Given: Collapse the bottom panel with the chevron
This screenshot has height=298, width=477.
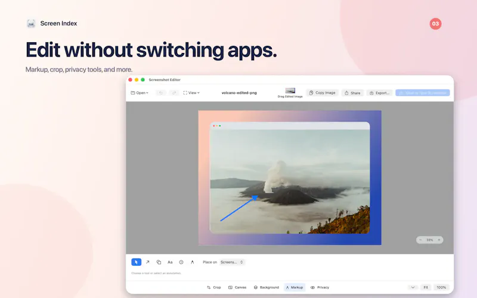Looking at the screenshot, I should (x=413, y=287).
